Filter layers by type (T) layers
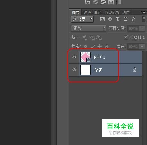The image size is (147, 145). click(118, 19)
